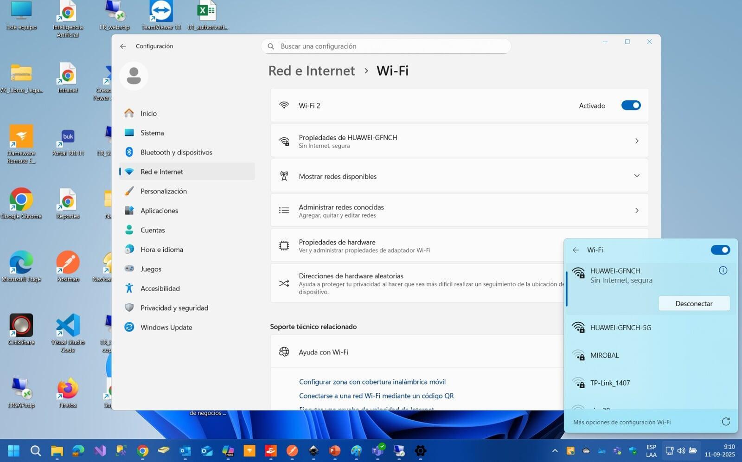The height and width of the screenshot is (462, 742).
Task: Open link Configurar zona con cobertura inalámbrica móvil
Action: point(372,382)
